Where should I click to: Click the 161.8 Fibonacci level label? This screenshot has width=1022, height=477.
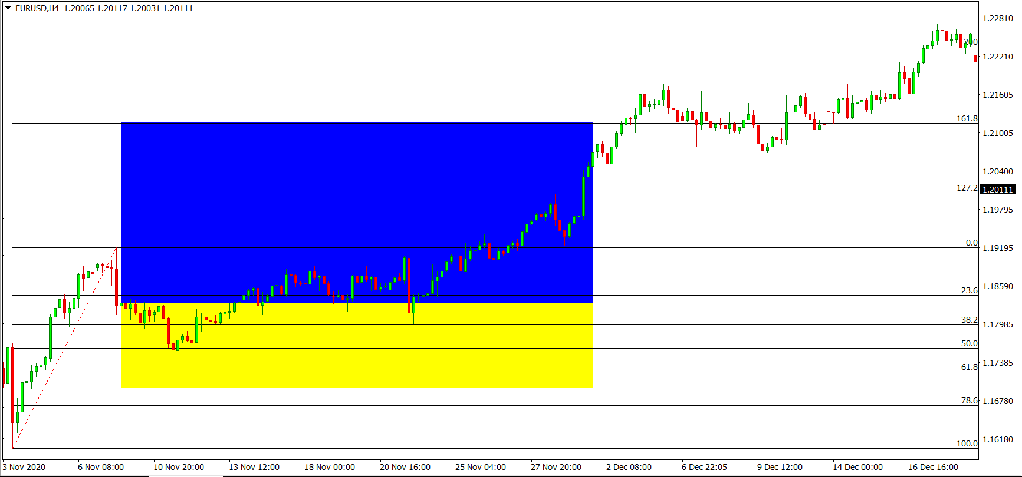click(x=967, y=118)
